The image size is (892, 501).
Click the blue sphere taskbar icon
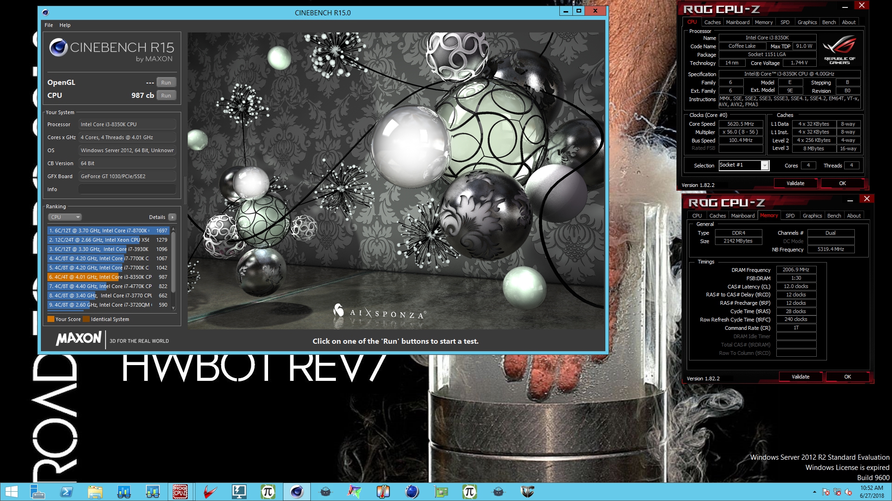tap(412, 492)
